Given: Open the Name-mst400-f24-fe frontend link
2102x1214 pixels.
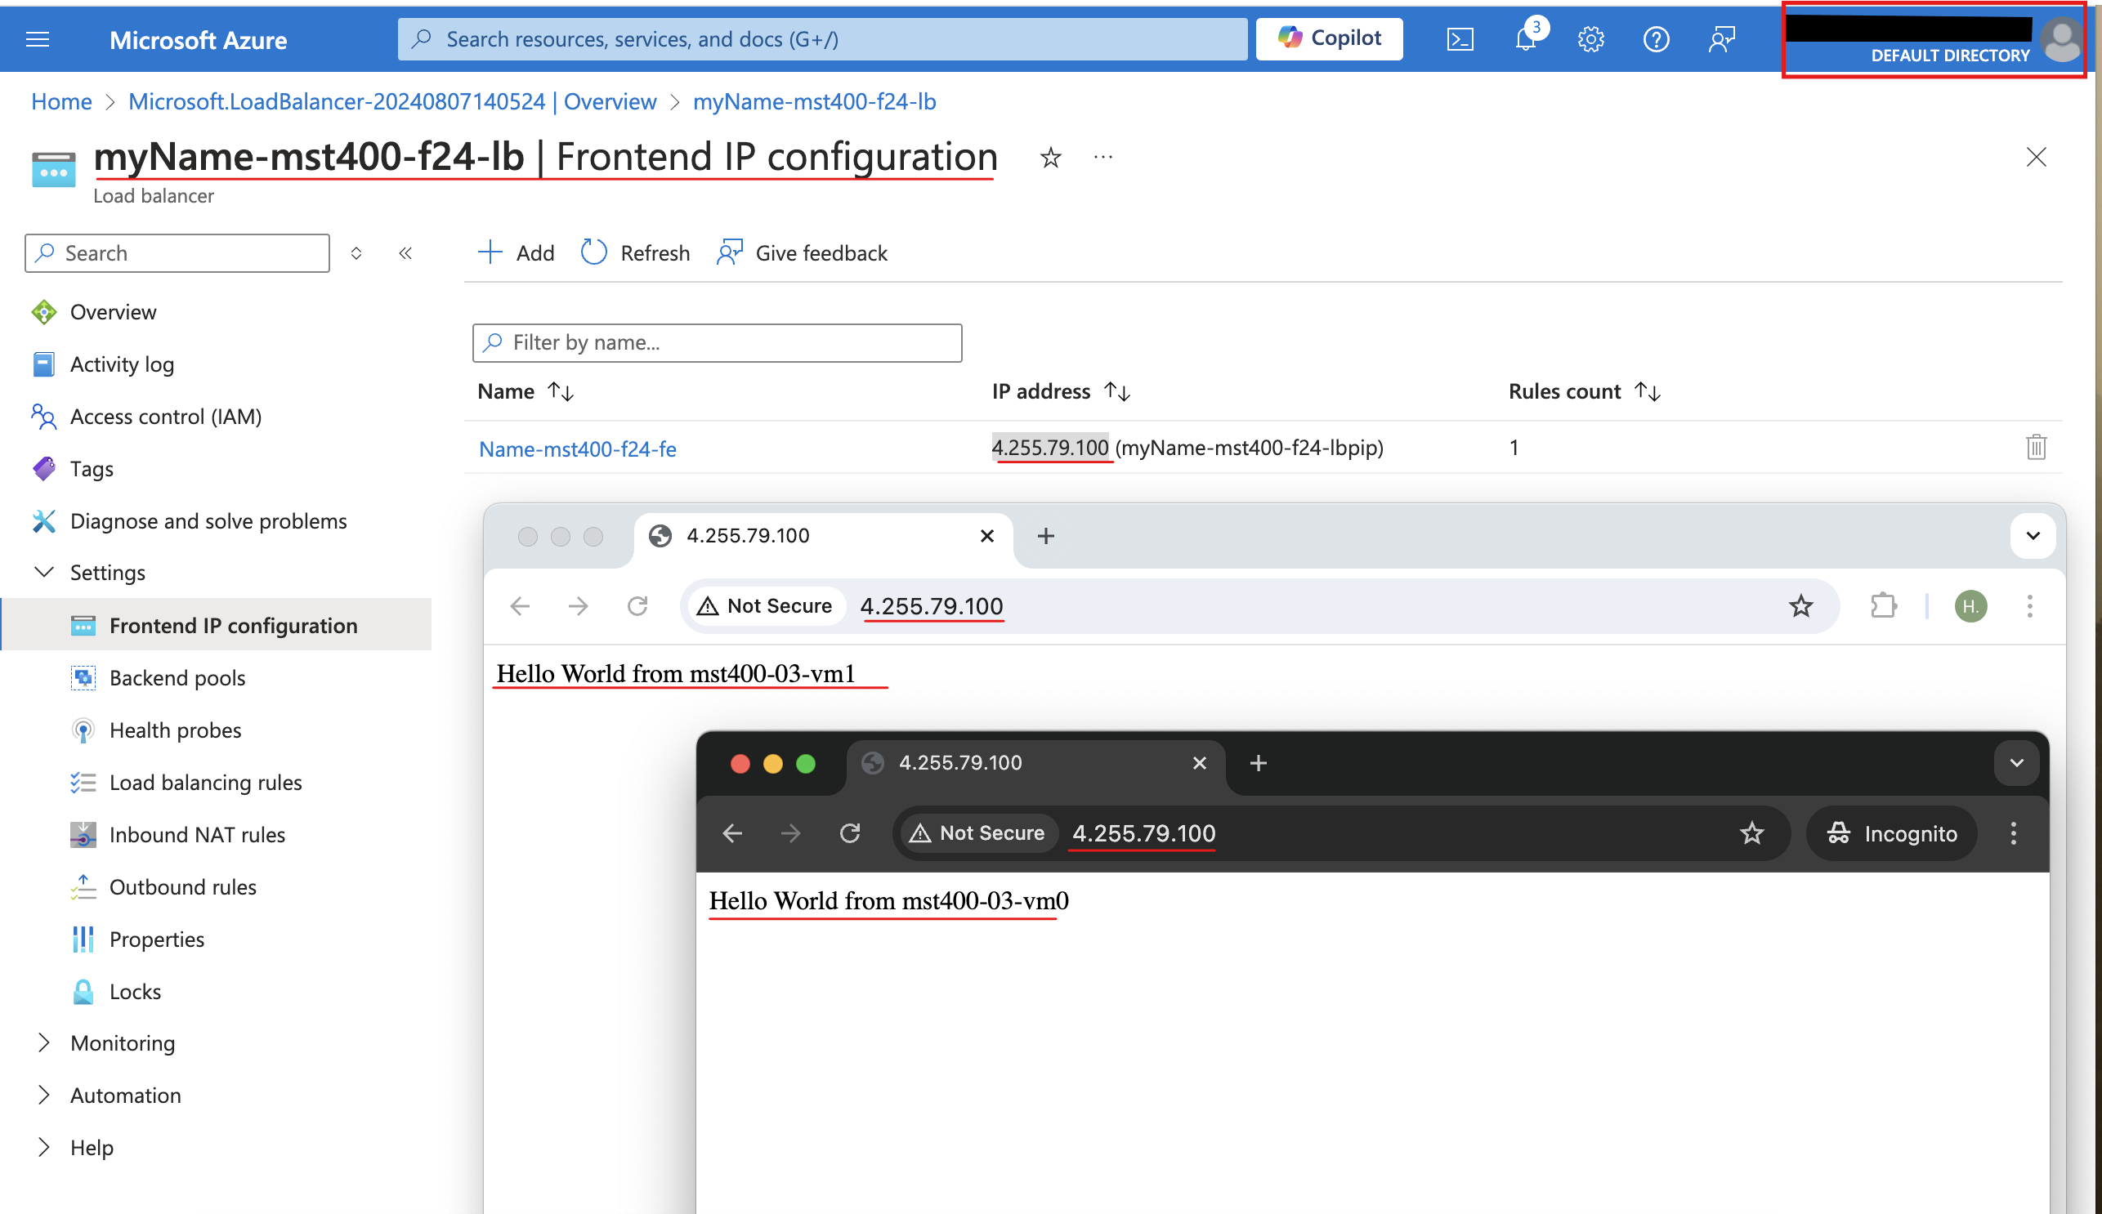Looking at the screenshot, I should [x=577, y=449].
